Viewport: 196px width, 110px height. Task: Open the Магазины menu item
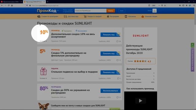pos(130,16)
